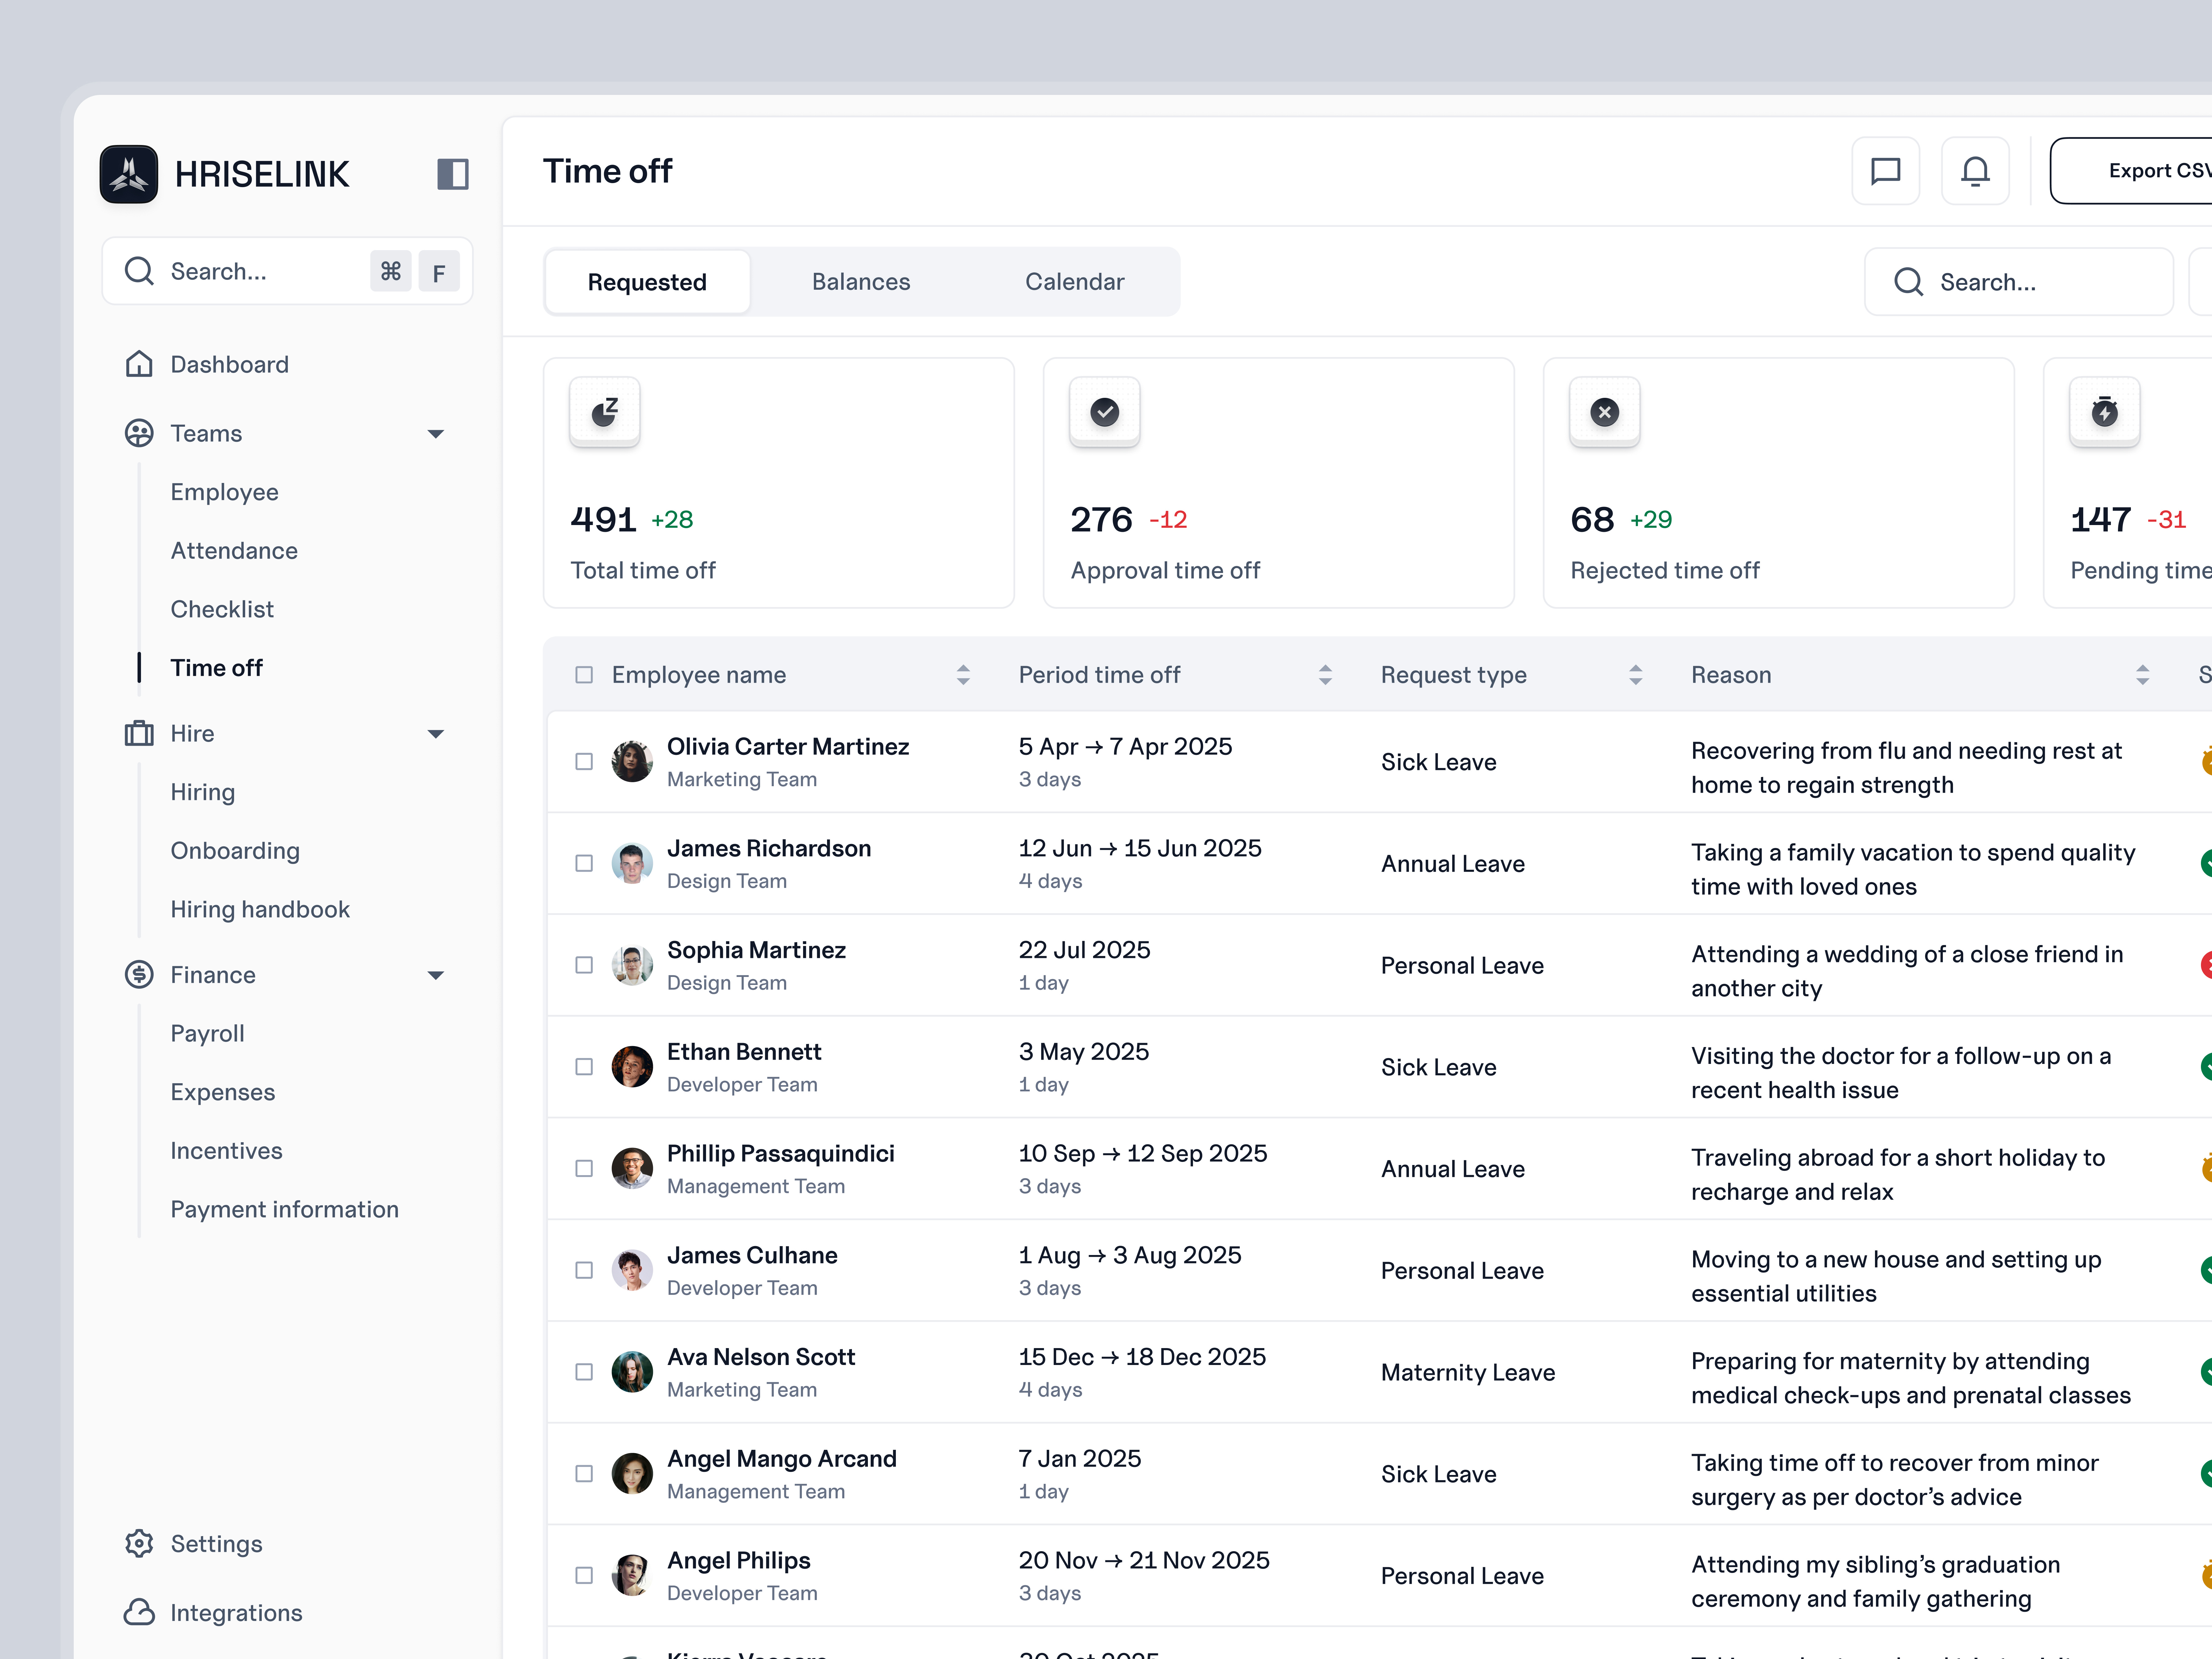The image size is (2212, 1659).
Task: Click the Teams smiley group icon
Action: tap(139, 433)
